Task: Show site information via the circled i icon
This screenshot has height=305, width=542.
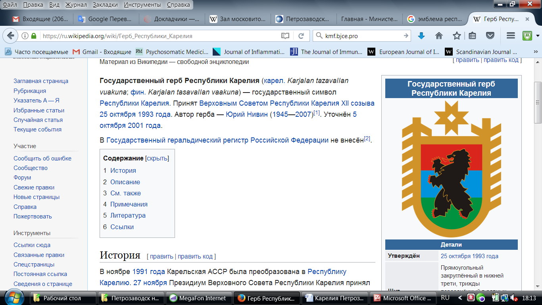Action: [x=25, y=36]
